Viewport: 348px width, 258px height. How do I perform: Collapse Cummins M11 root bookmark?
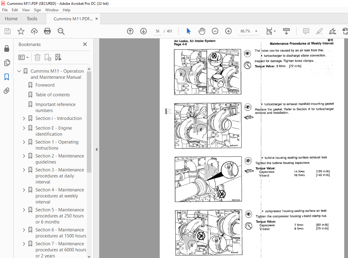click(x=19, y=71)
